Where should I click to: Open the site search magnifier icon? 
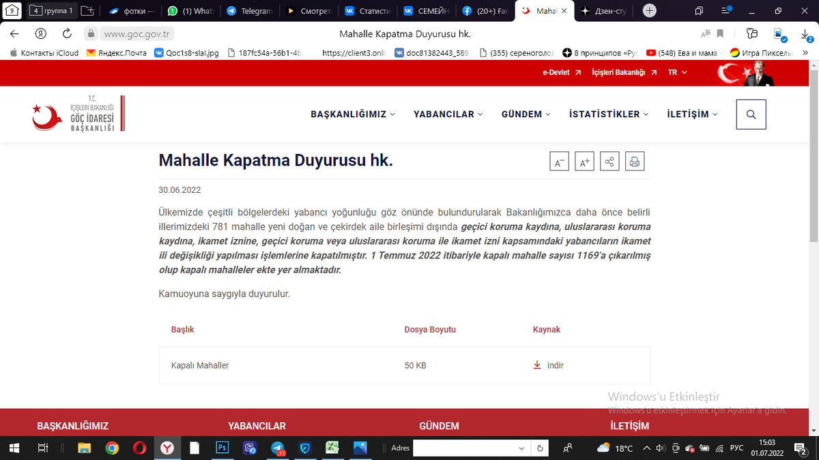(x=751, y=114)
